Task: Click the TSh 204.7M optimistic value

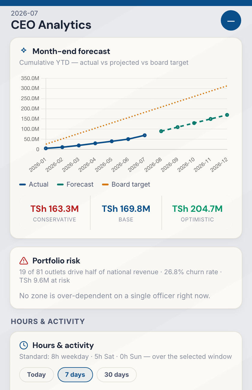Action: coord(197,209)
